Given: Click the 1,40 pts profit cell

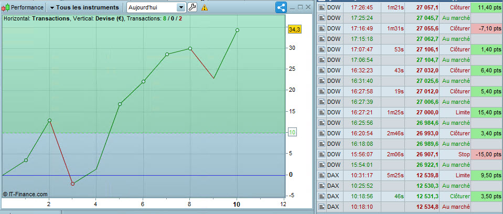Looking at the screenshot, I should [x=486, y=49].
